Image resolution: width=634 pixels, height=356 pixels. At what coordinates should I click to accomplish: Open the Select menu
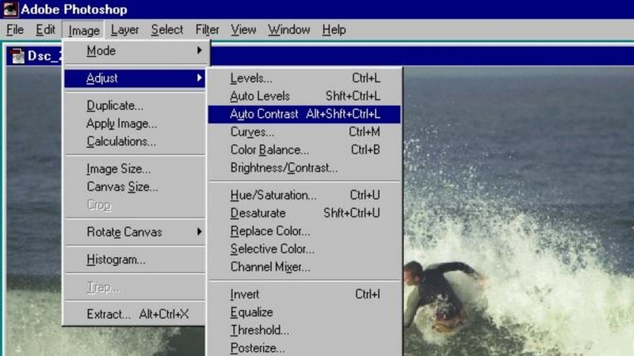tap(166, 30)
